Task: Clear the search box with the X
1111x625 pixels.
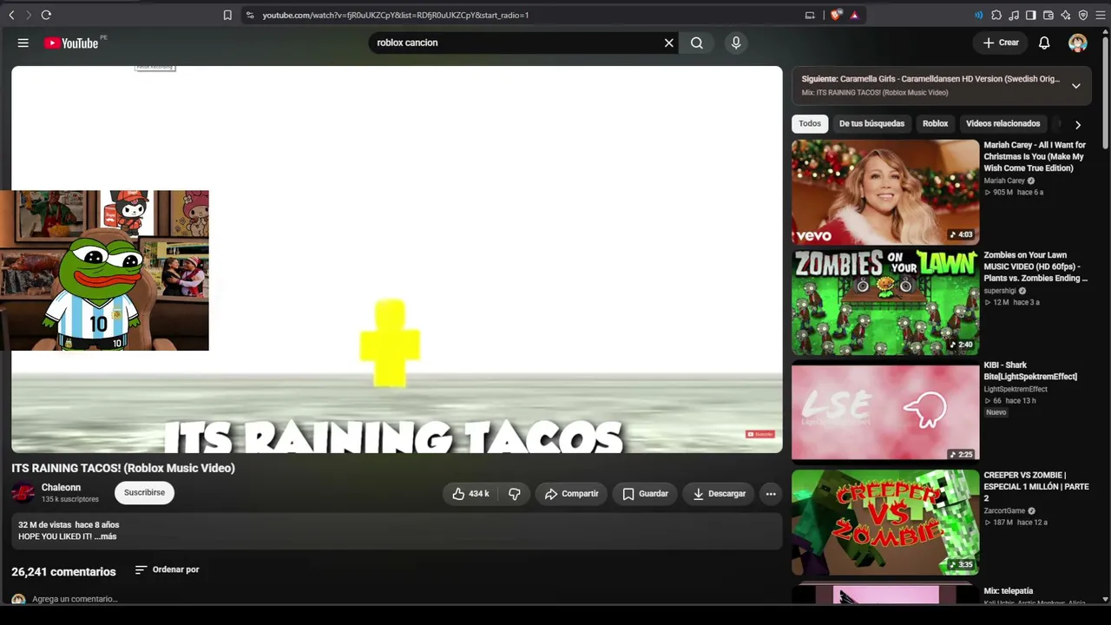Action: pyautogui.click(x=669, y=43)
